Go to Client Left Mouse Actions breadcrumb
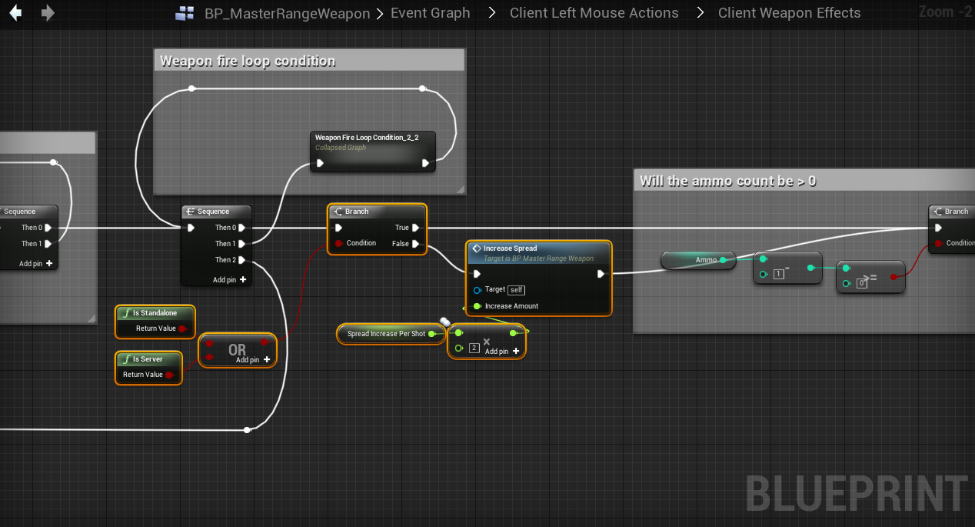Screen dimensions: 975x527 click(x=594, y=13)
